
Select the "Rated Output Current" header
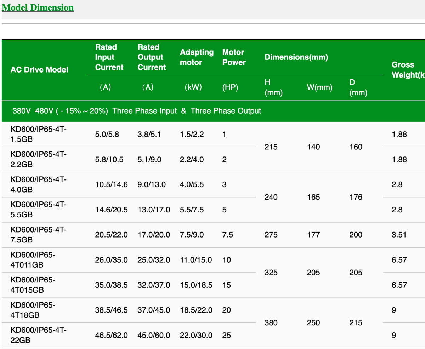pyautogui.click(x=152, y=57)
